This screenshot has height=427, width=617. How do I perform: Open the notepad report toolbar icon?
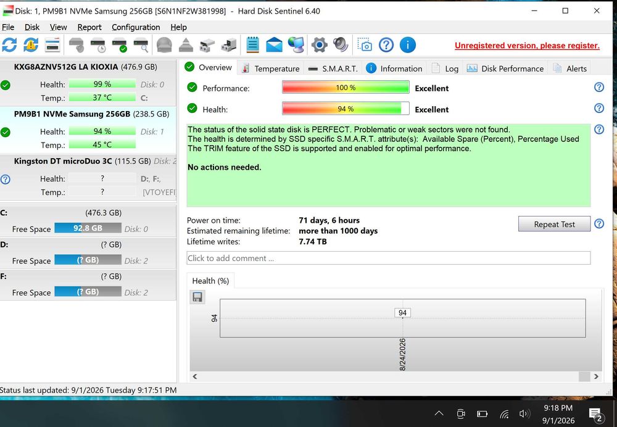252,45
